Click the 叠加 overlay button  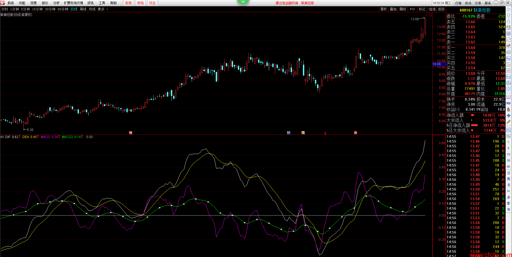point(393,9)
